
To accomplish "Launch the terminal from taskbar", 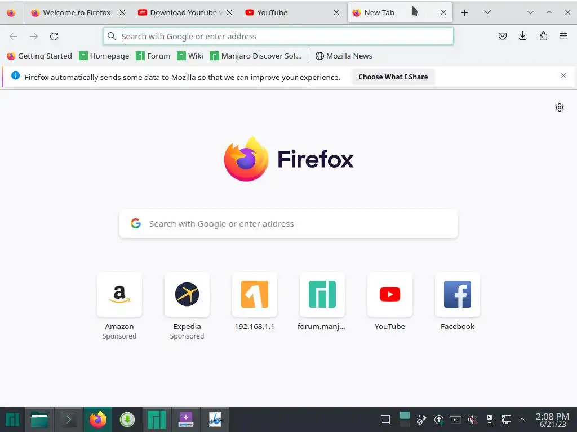I will [69, 420].
